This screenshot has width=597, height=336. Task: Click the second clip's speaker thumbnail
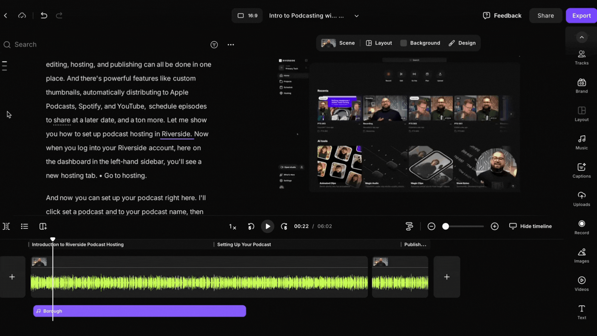pyautogui.click(x=380, y=262)
